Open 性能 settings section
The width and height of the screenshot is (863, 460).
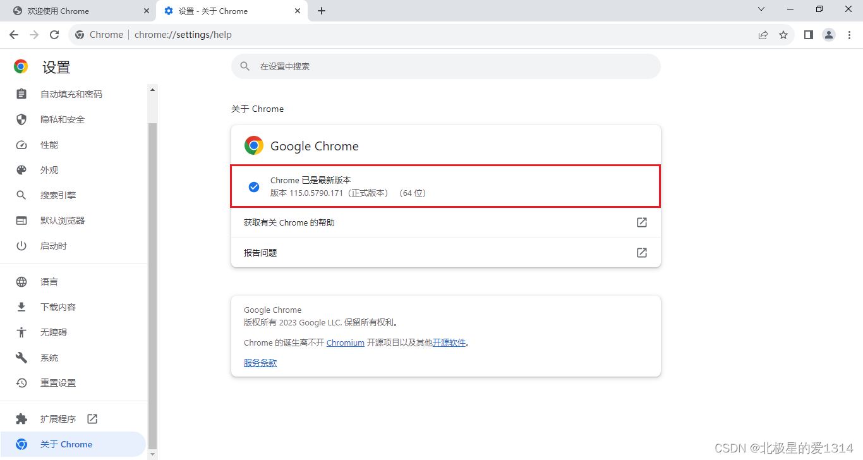tap(74, 145)
